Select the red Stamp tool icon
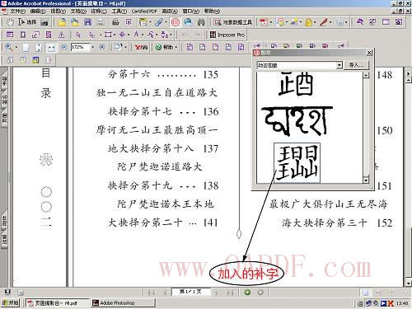The height and width of the screenshot is (309, 412). click(176, 22)
